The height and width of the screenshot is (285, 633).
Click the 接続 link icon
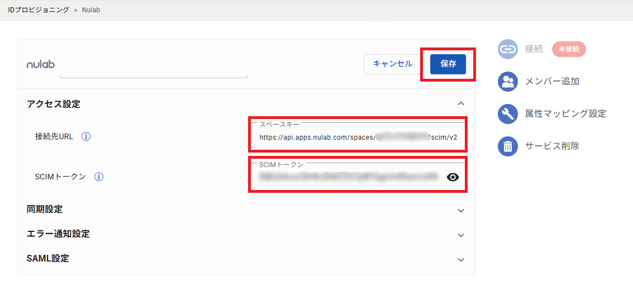click(508, 49)
